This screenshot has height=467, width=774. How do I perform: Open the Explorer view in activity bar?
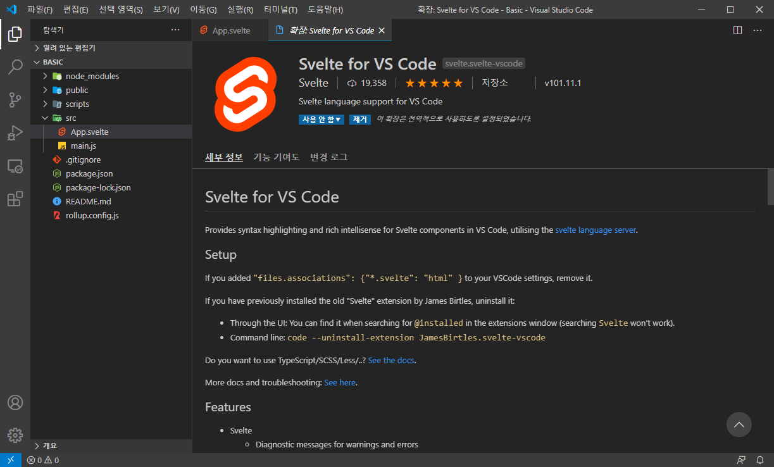[15, 34]
